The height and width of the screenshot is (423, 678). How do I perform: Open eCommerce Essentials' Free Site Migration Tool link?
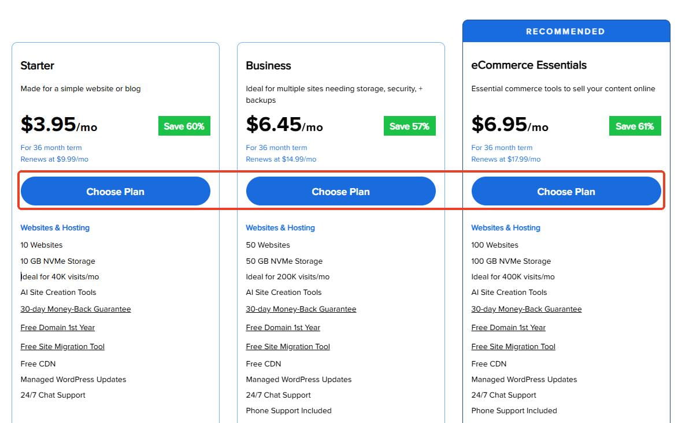coord(513,347)
